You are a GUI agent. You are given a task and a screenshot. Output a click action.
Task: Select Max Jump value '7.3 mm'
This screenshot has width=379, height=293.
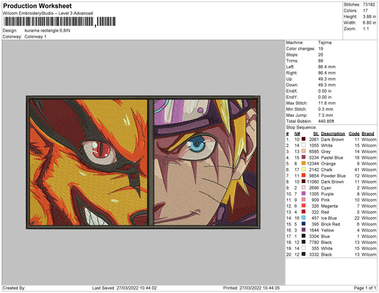[x=325, y=115]
